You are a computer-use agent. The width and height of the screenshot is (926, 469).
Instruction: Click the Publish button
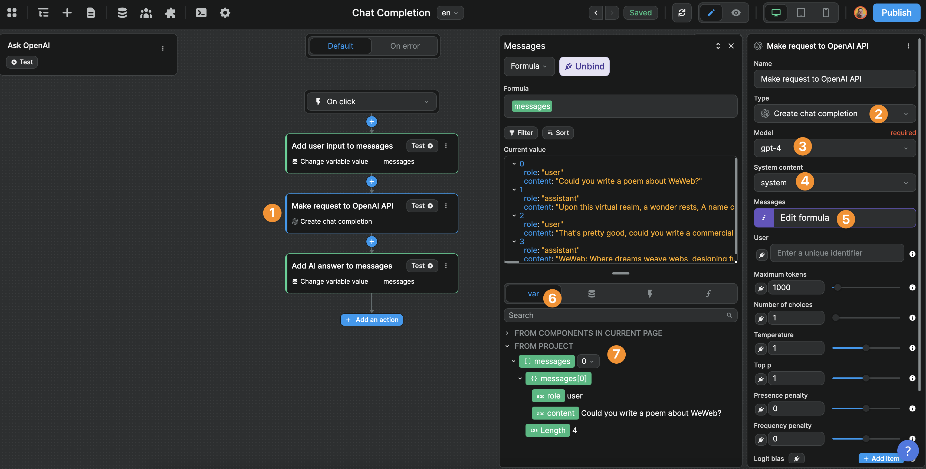tap(897, 12)
